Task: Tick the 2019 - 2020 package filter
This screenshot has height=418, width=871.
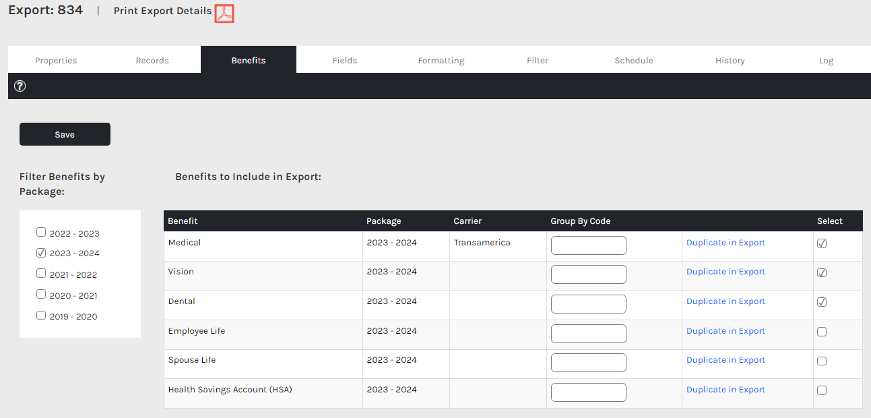Action: click(x=41, y=315)
